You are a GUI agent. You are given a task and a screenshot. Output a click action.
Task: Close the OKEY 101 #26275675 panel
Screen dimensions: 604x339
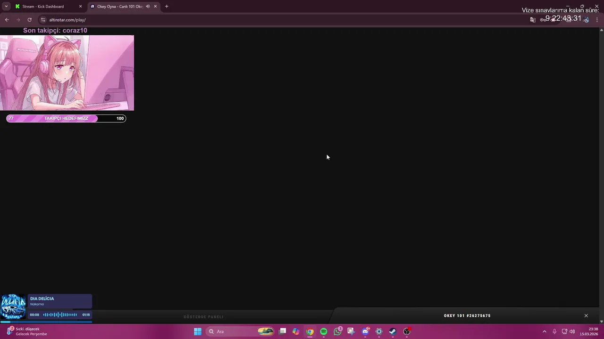586,315
